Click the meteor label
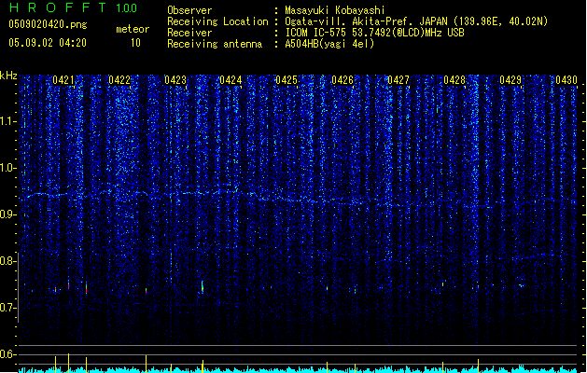 point(133,29)
